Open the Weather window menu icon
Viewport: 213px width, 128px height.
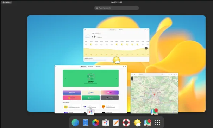click(145, 30)
